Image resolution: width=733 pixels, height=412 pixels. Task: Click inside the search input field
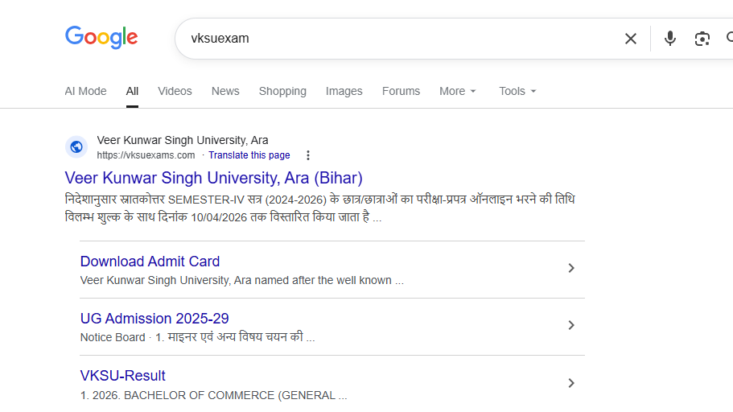402,39
